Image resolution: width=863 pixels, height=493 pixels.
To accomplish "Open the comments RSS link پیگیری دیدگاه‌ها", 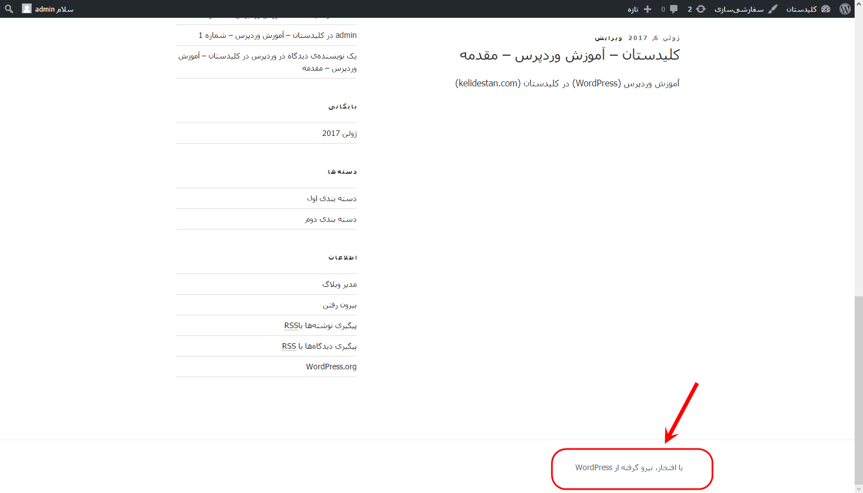I will (x=319, y=346).
